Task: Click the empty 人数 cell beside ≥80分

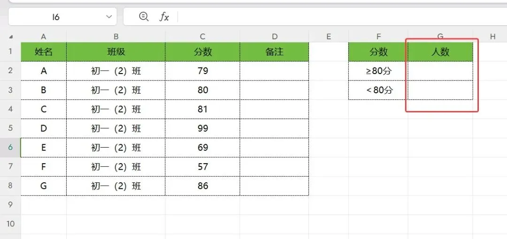Action: click(440, 71)
